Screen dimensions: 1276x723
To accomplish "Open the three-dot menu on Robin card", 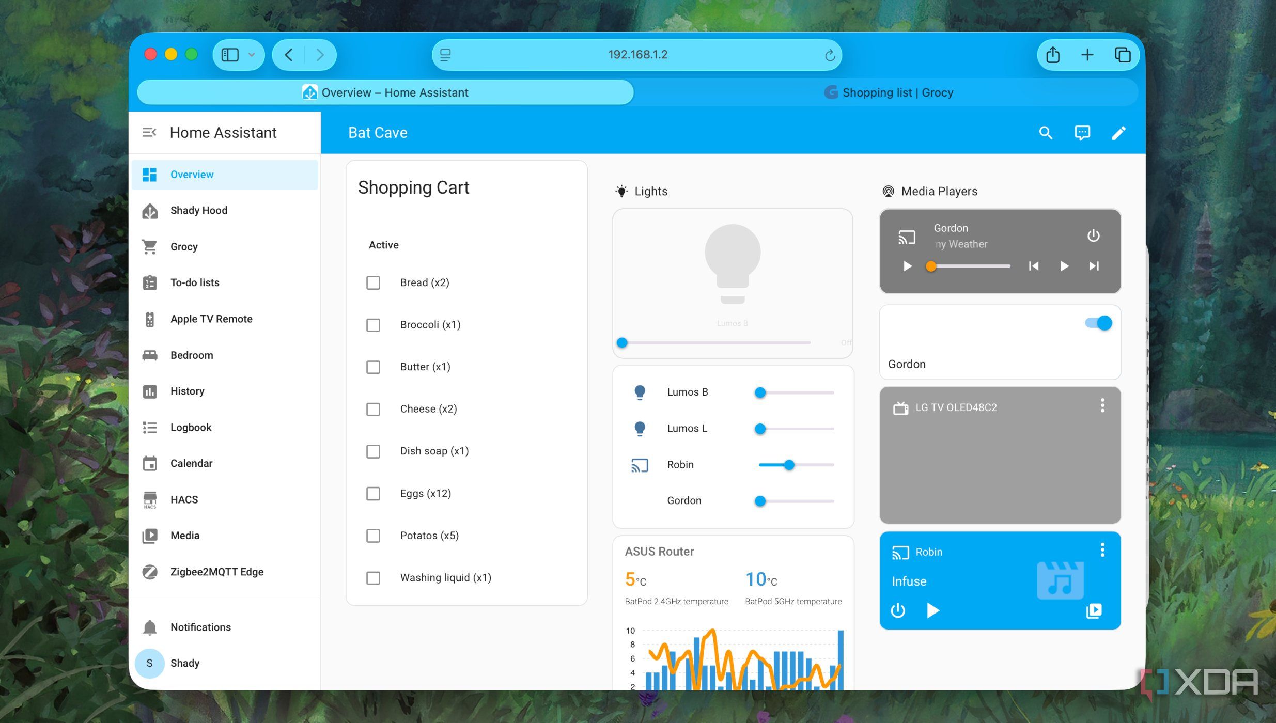I will [1102, 550].
